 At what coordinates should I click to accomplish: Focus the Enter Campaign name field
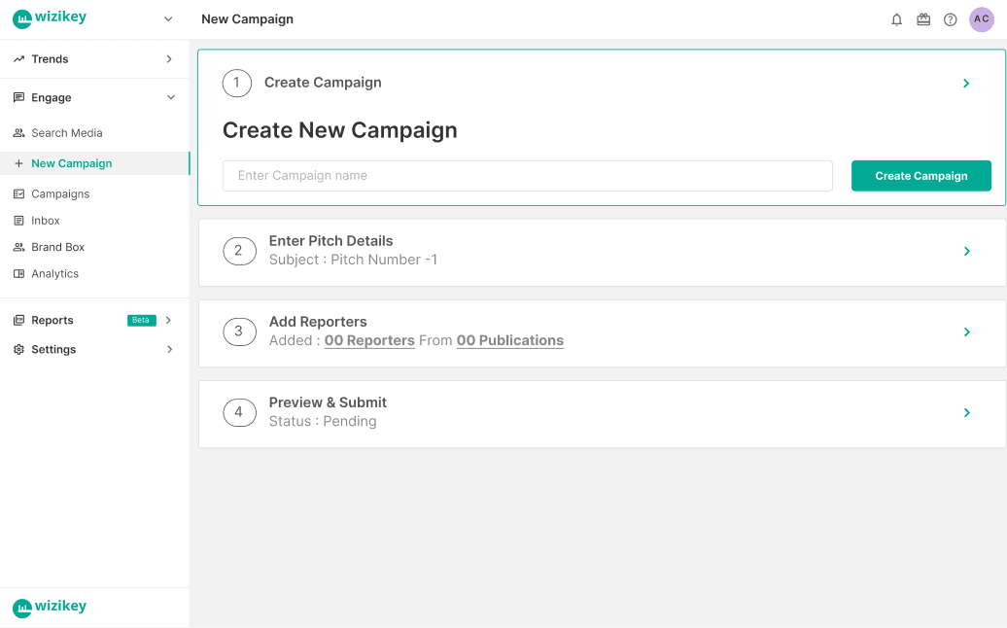[527, 176]
